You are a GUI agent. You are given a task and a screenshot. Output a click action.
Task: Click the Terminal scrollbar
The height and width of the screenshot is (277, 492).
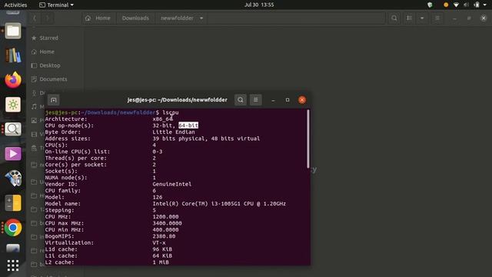coord(308,138)
